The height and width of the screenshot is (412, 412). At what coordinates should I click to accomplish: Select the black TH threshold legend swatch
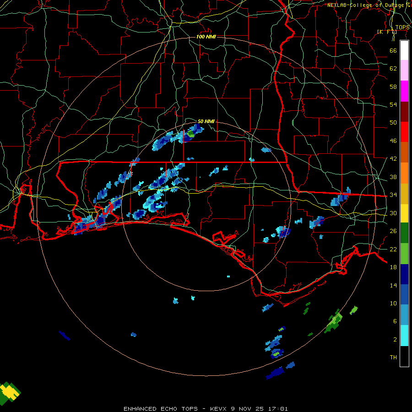point(404,356)
